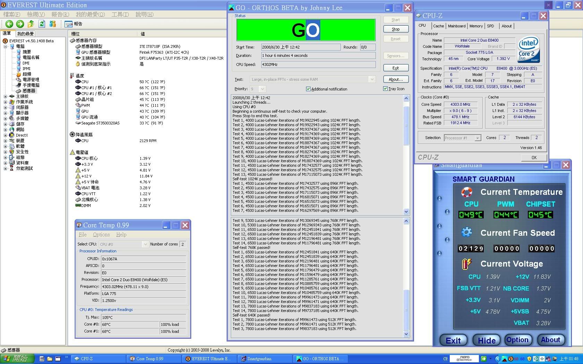583x364 pixels.
Task: Click the 溫度 thermometer section icon
Action: (x=72, y=76)
